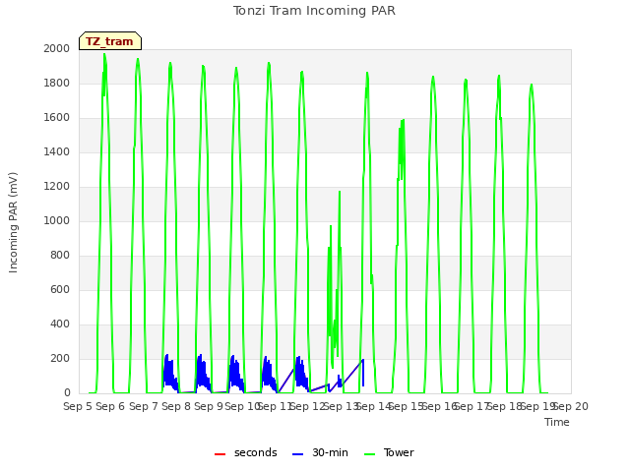Click the 1600 y-axis tick label
The width and height of the screenshot is (630, 472).
(x=57, y=118)
